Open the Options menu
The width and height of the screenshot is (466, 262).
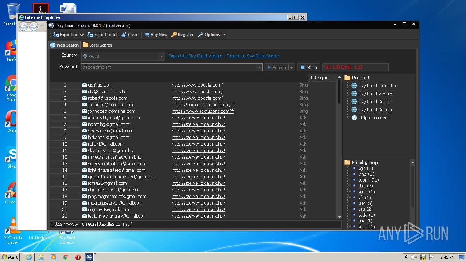coord(209,35)
